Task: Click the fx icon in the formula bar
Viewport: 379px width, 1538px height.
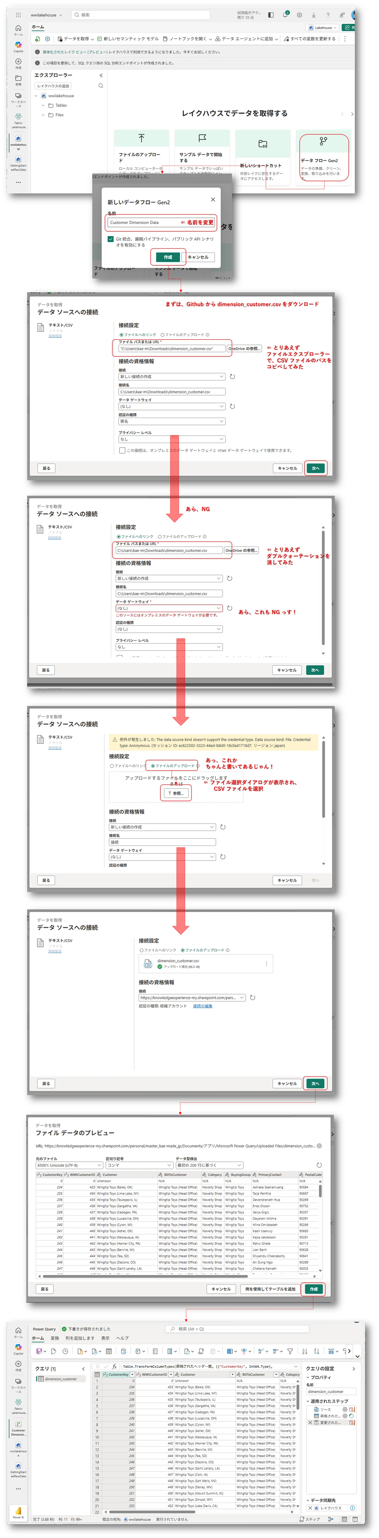Action: [x=115, y=1366]
